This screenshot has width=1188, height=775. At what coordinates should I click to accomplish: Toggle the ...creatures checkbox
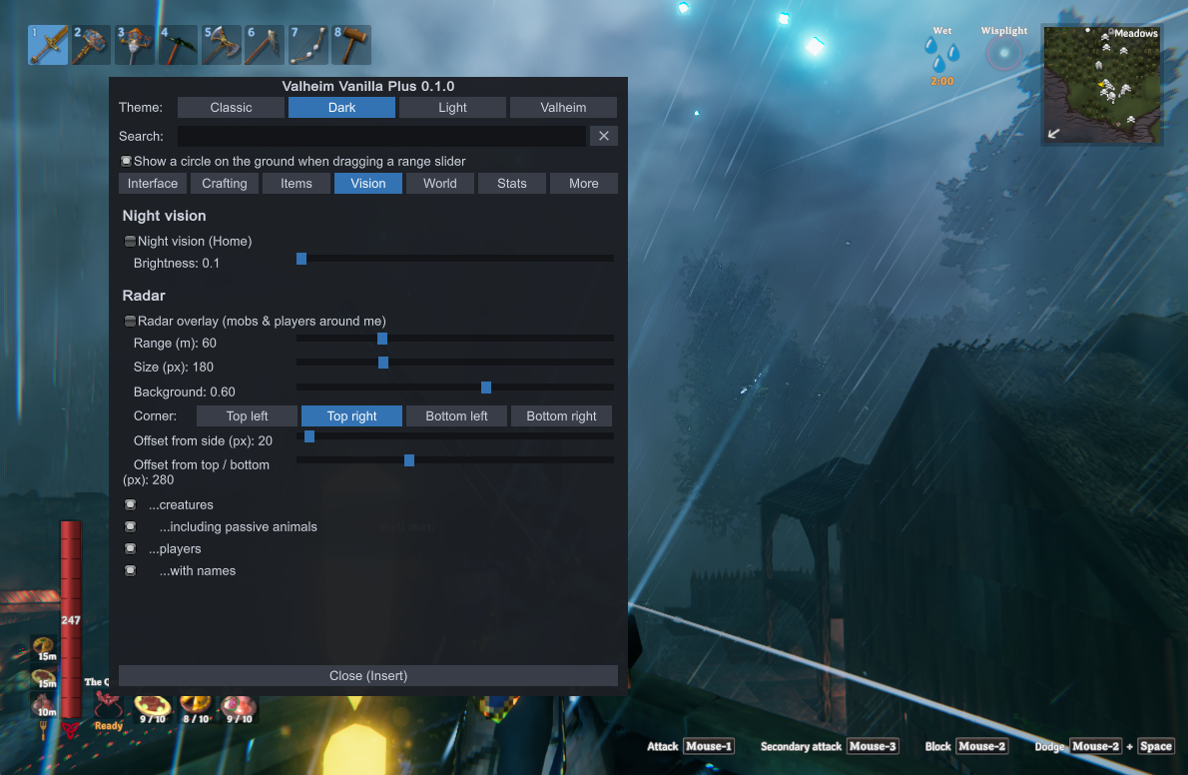click(131, 504)
